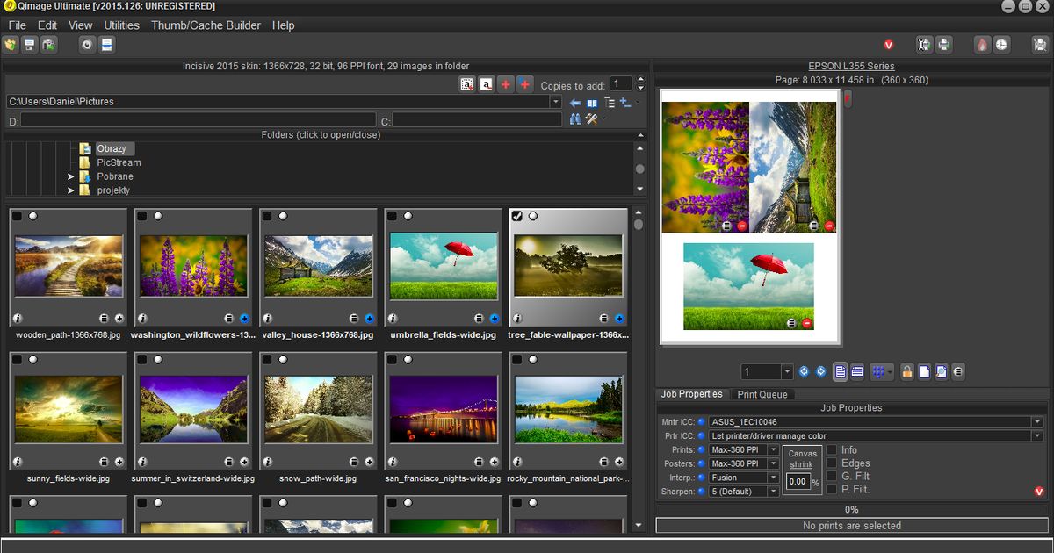Increase Copies to add with the up stepper
Viewport: 1054px width, 553px height.
pos(639,79)
